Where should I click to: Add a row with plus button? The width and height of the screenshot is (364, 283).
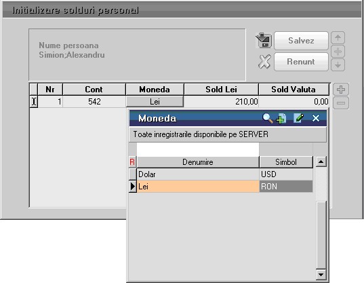pos(341,89)
